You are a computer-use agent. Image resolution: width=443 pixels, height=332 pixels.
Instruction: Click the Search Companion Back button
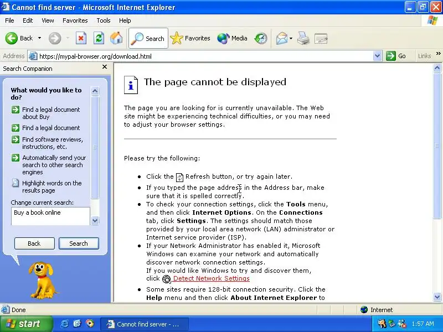click(34, 243)
